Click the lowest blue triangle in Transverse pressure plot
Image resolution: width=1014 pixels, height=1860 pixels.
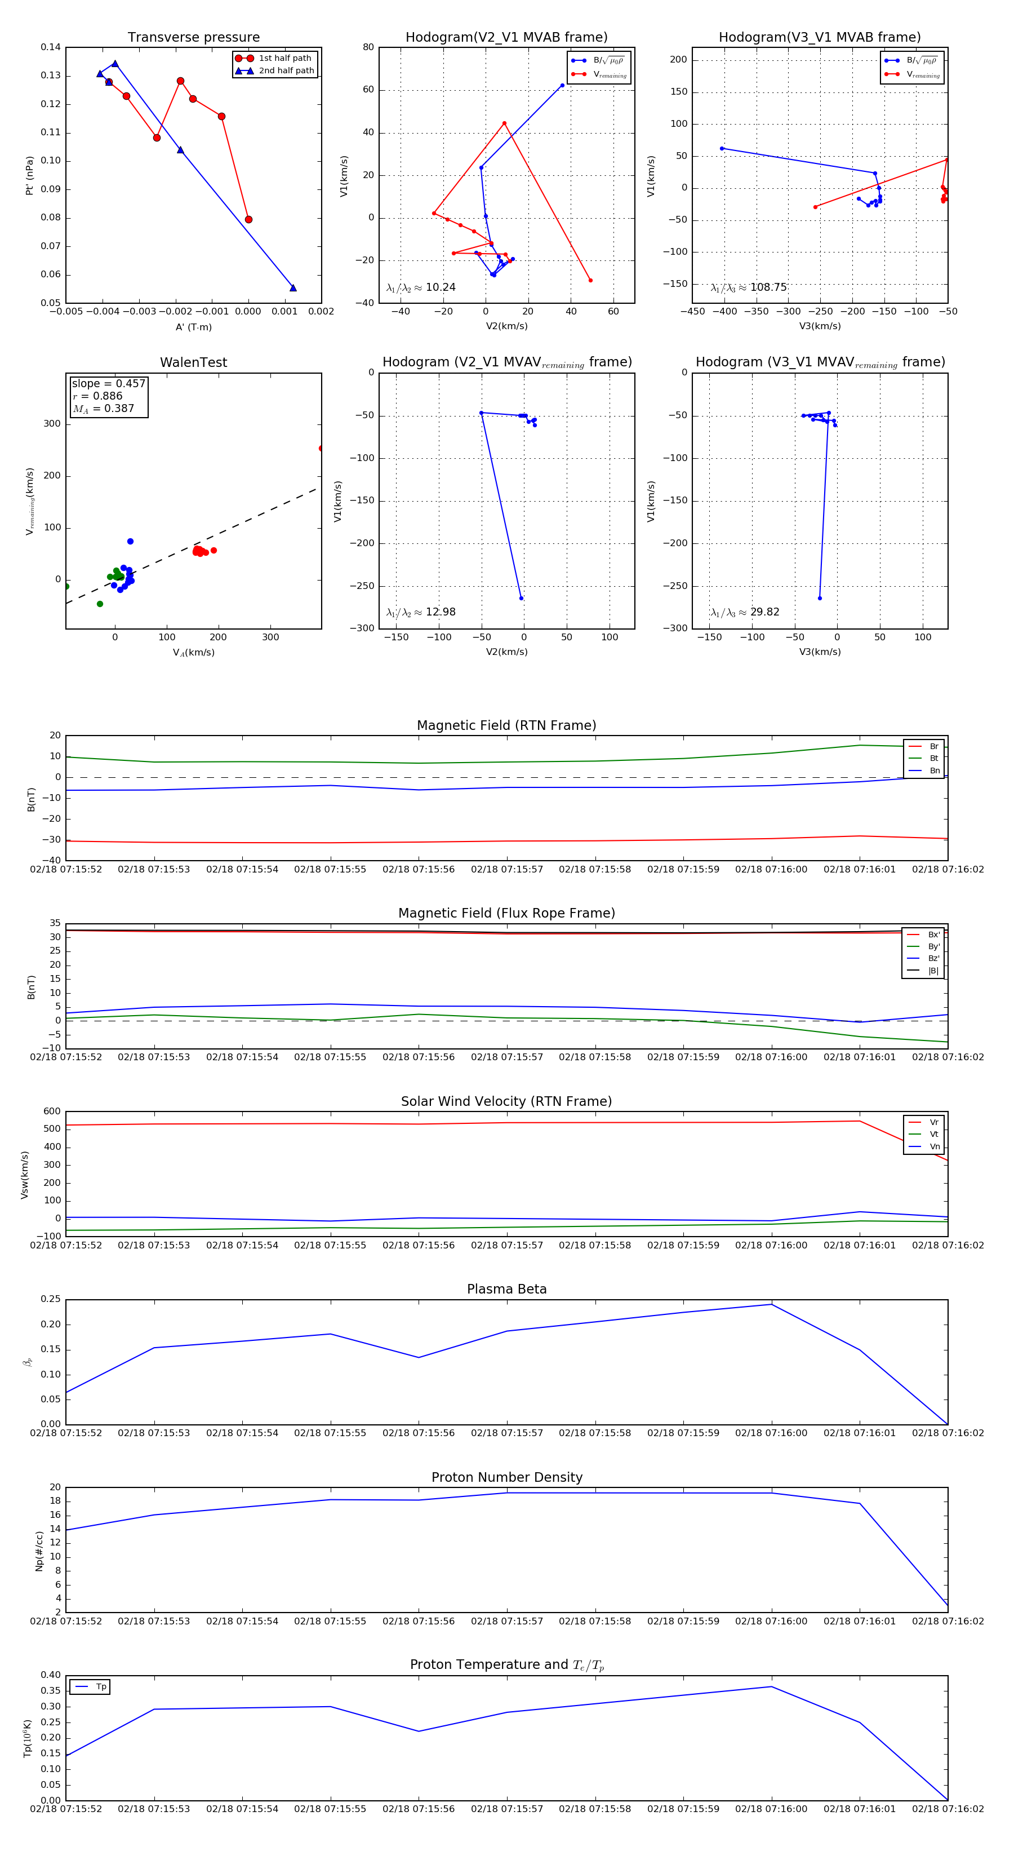293,288
